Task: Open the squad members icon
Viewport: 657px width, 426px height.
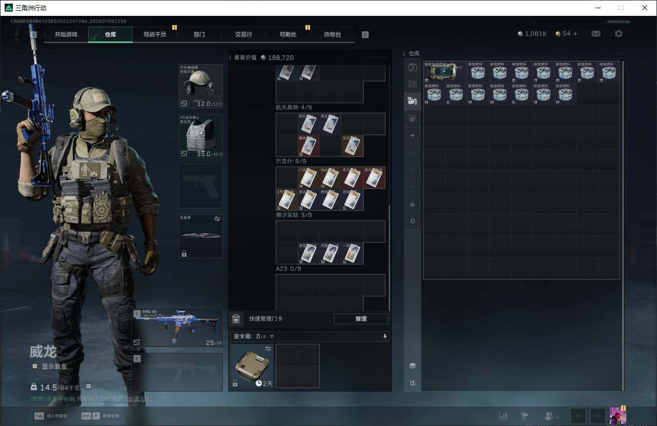Action: tap(551, 416)
